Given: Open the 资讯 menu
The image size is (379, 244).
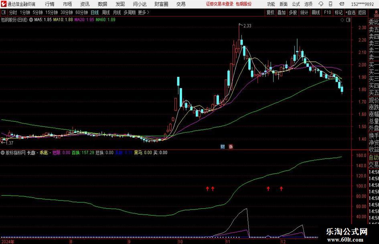Looking at the screenshot, I should 85,4.
